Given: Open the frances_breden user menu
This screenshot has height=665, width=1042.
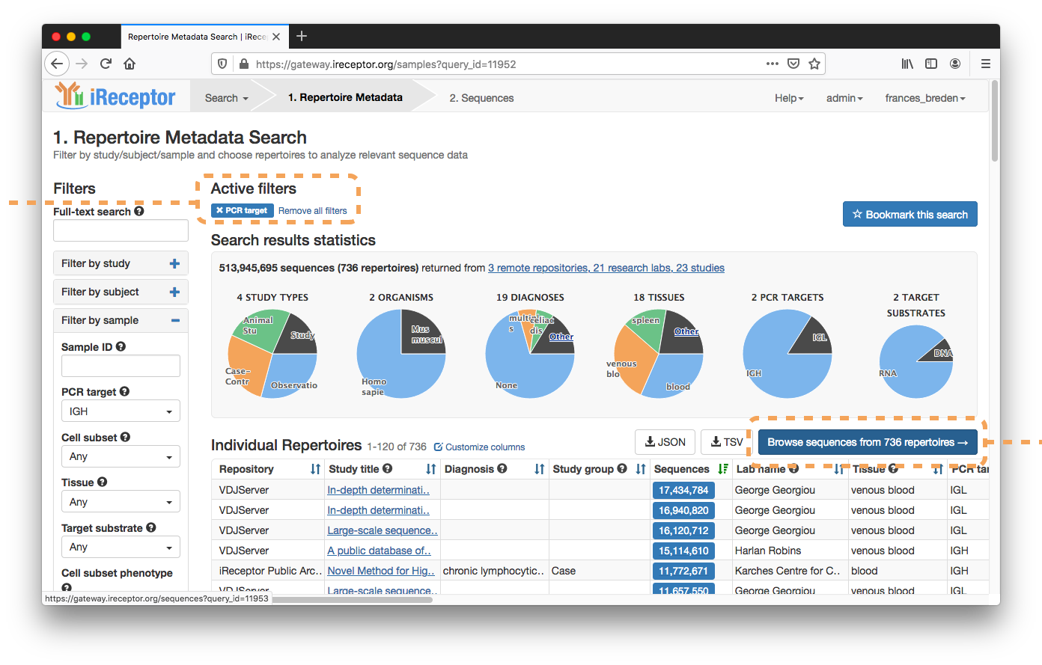Looking at the screenshot, I should point(925,98).
